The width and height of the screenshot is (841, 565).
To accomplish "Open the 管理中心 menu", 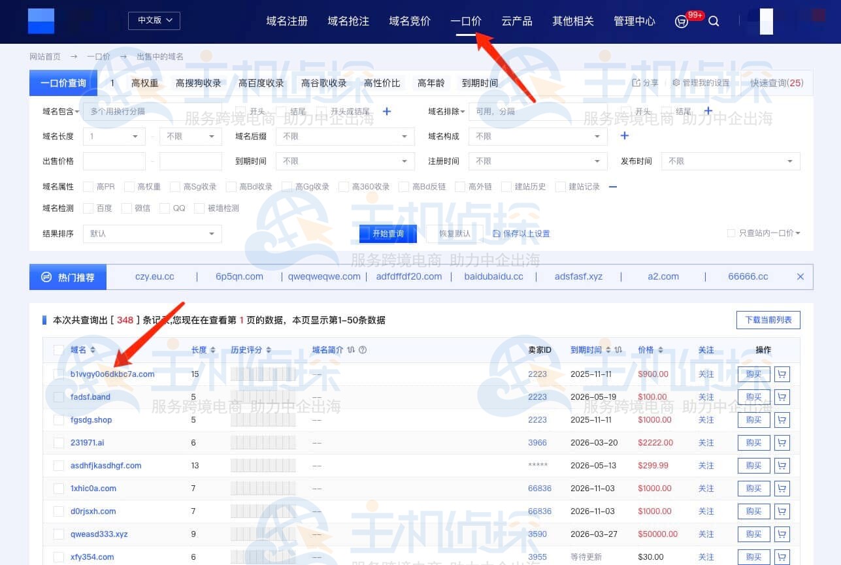I will click(633, 21).
